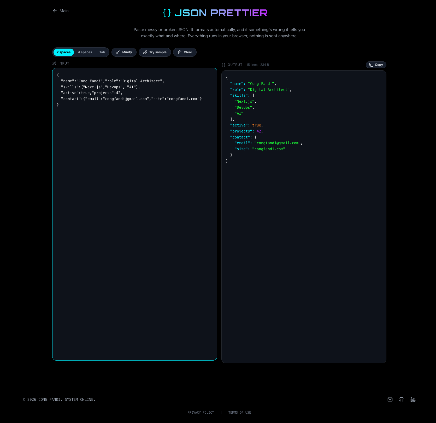Choose Tab indentation
436x423 pixels.
pos(102,52)
